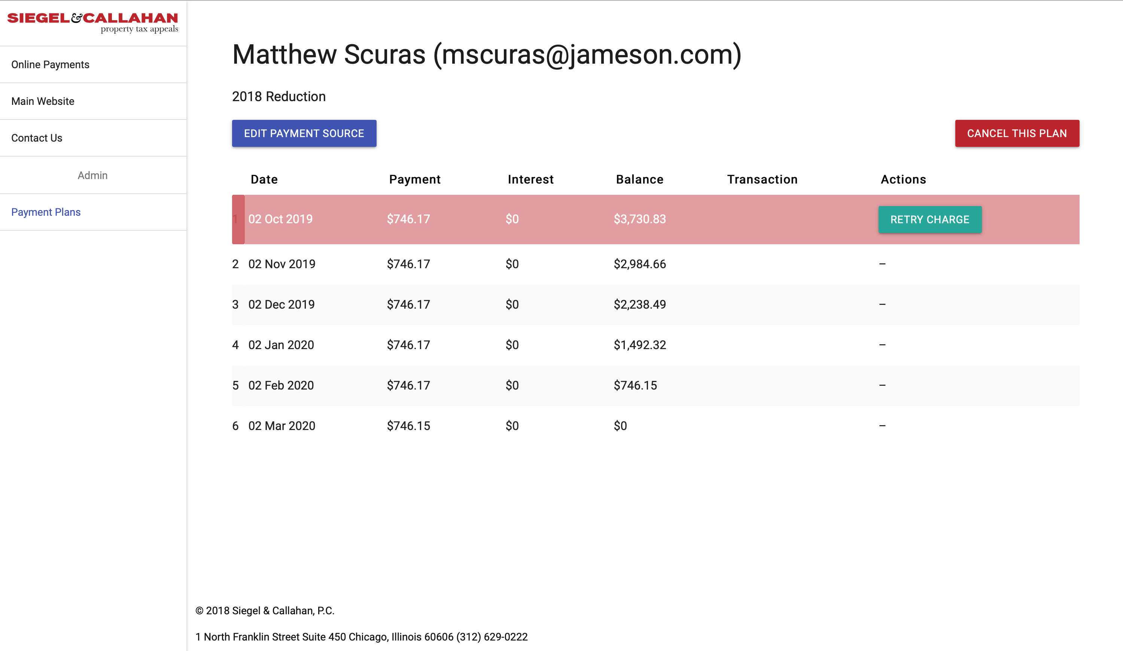The image size is (1123, 651).
Task: Click the Retry Charge button
Action: click(929, 219)
